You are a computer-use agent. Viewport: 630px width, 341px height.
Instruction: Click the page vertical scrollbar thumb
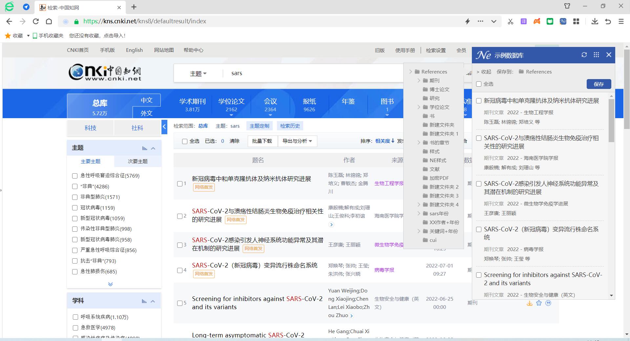tap(627, 90)
